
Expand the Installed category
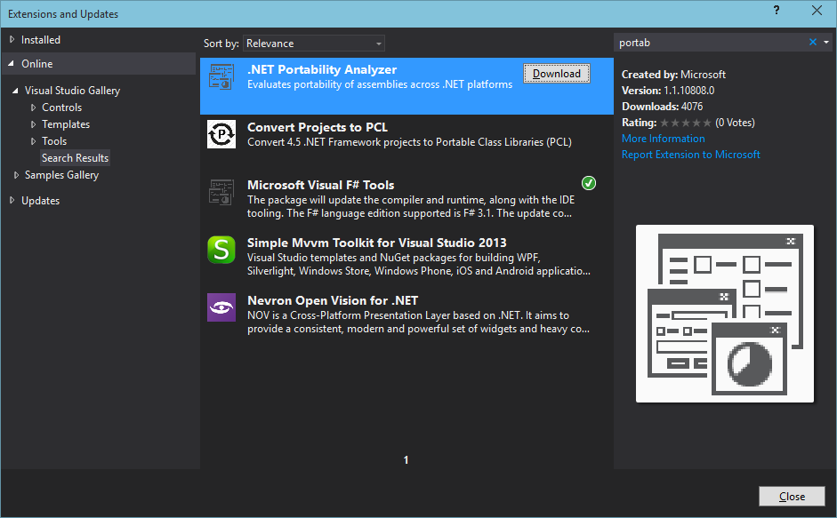click(x=12, y=40)
